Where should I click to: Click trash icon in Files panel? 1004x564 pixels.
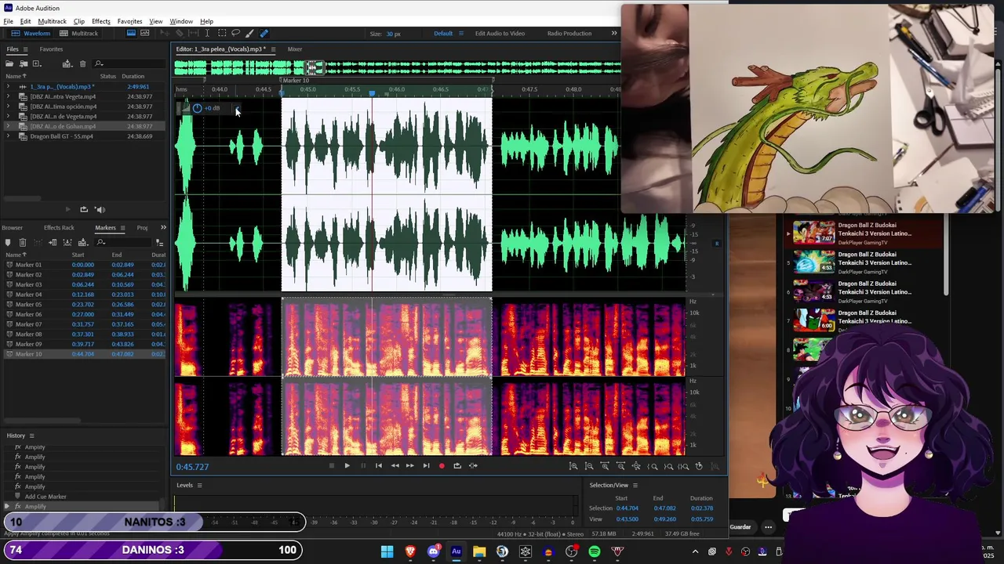[x=82, y=63]
